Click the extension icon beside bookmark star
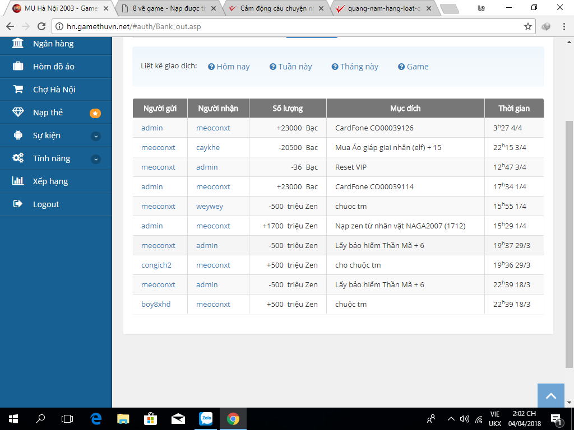This screenshot has height=430, width=574. [x=546, y=26]
